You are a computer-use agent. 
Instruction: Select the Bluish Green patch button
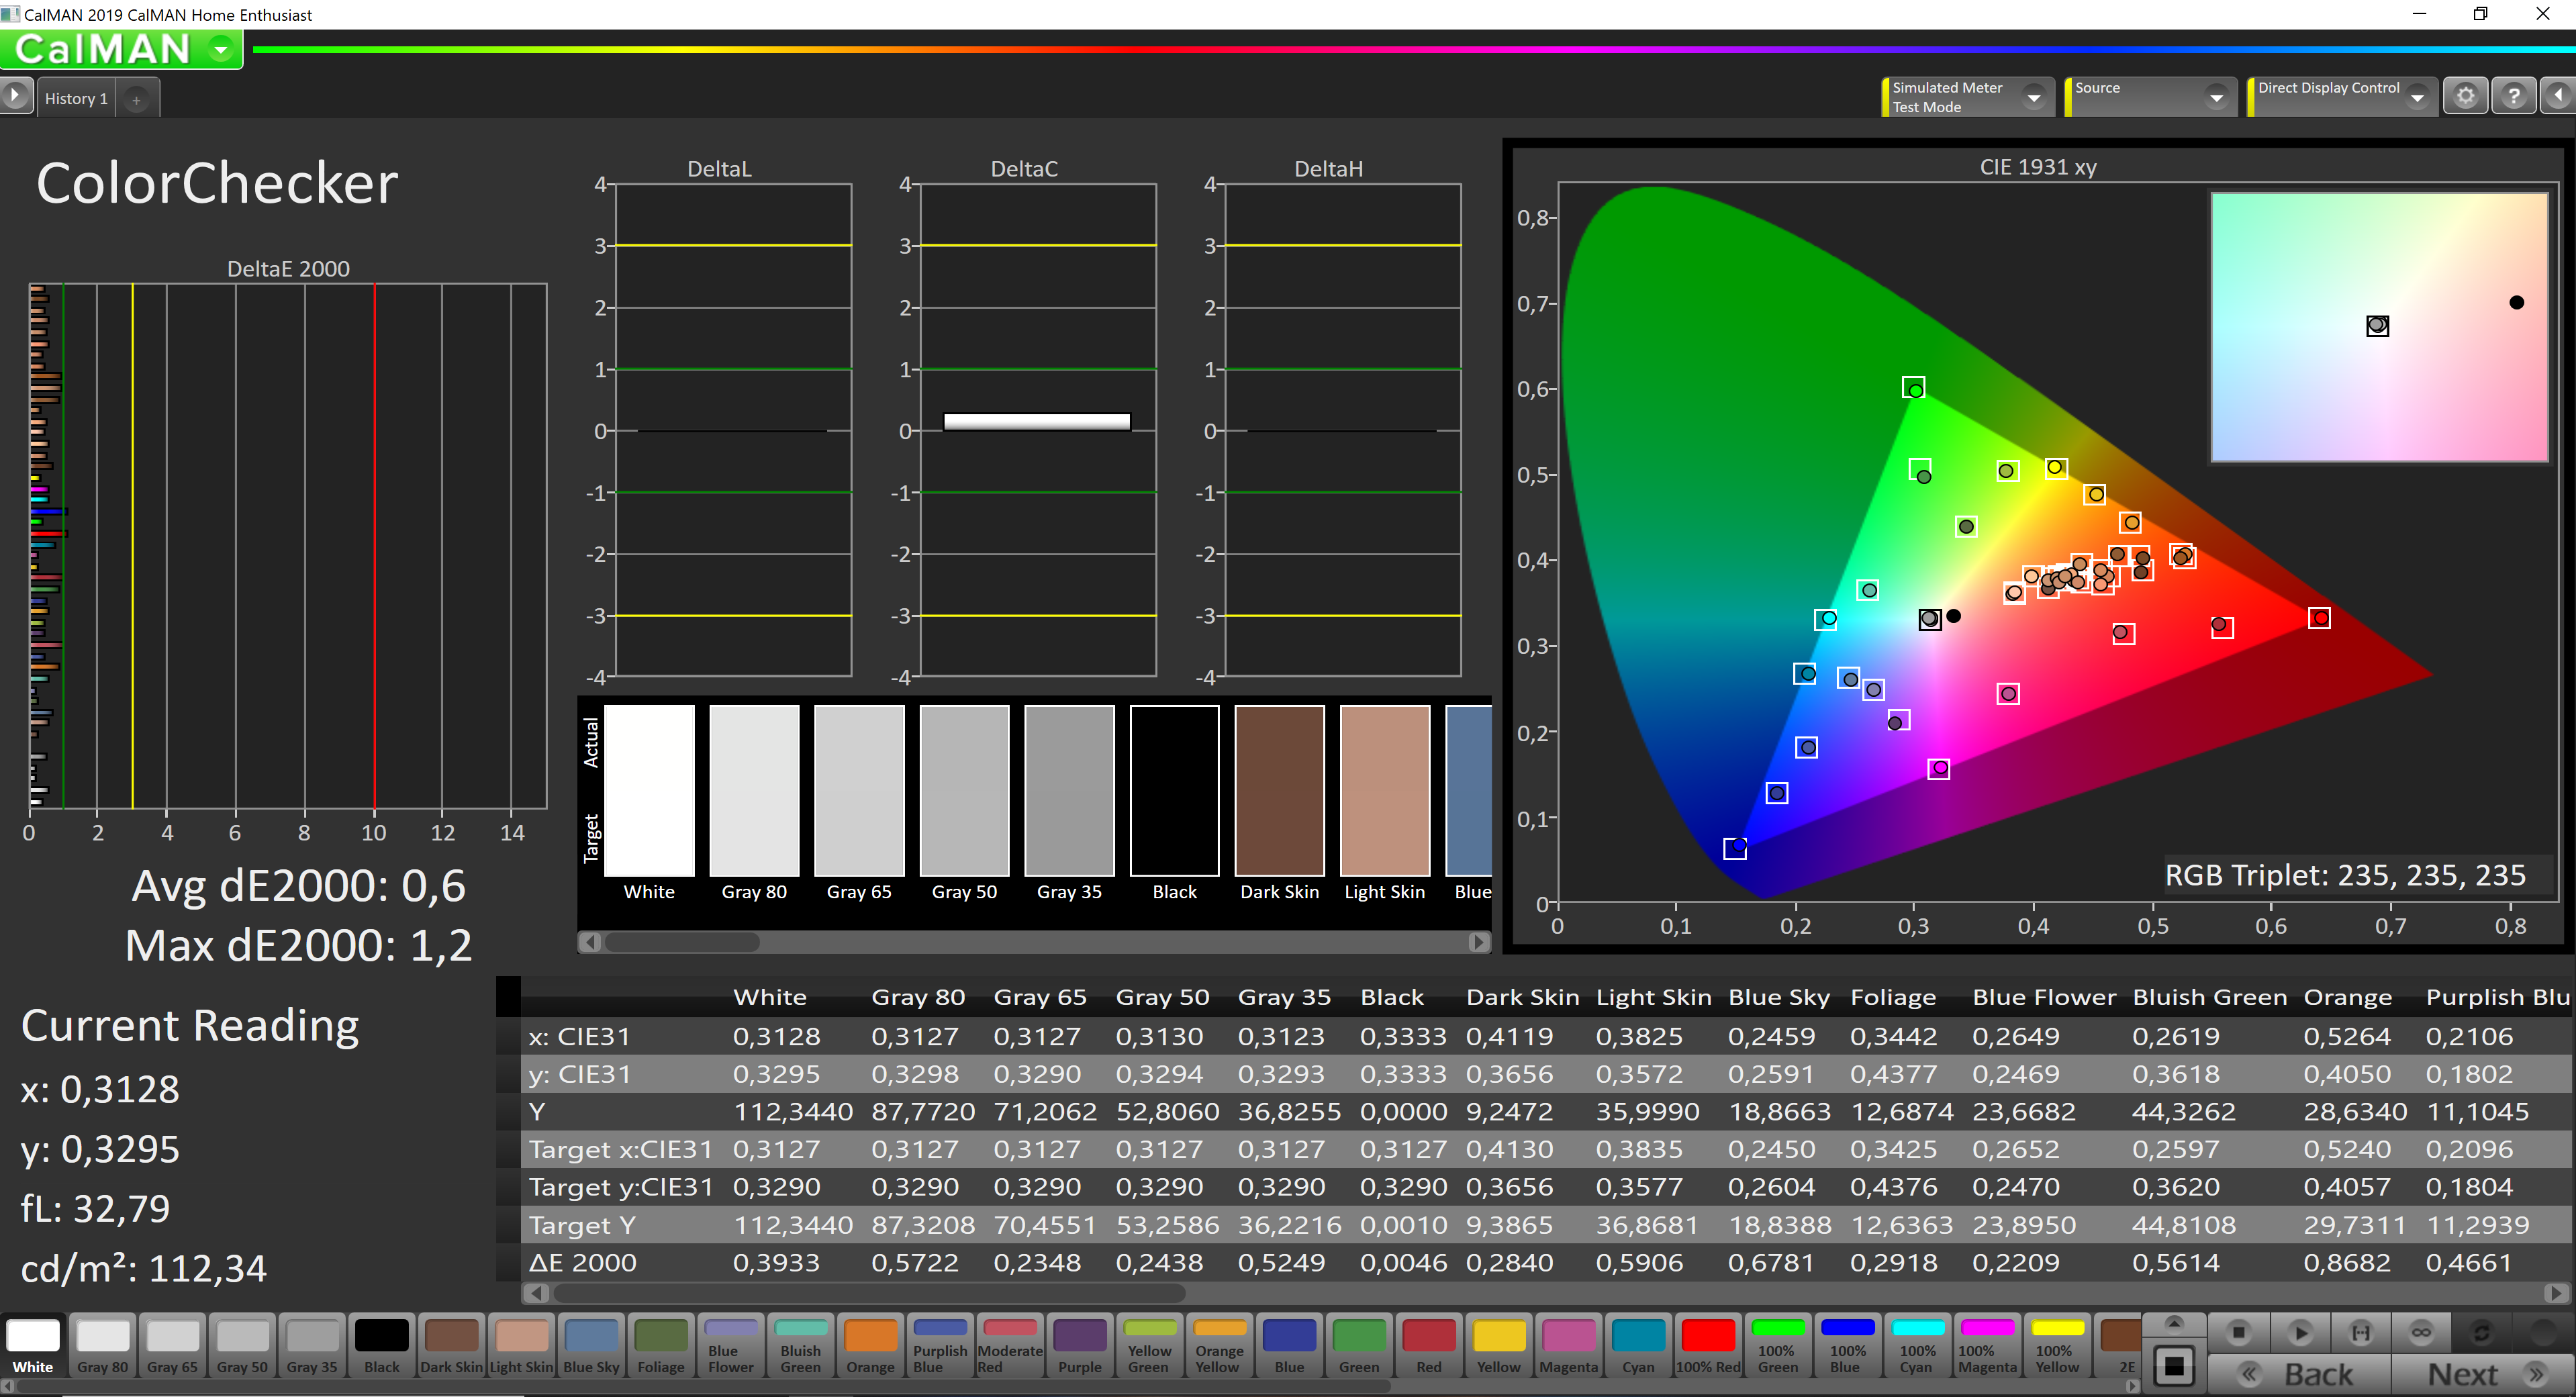801,1345
